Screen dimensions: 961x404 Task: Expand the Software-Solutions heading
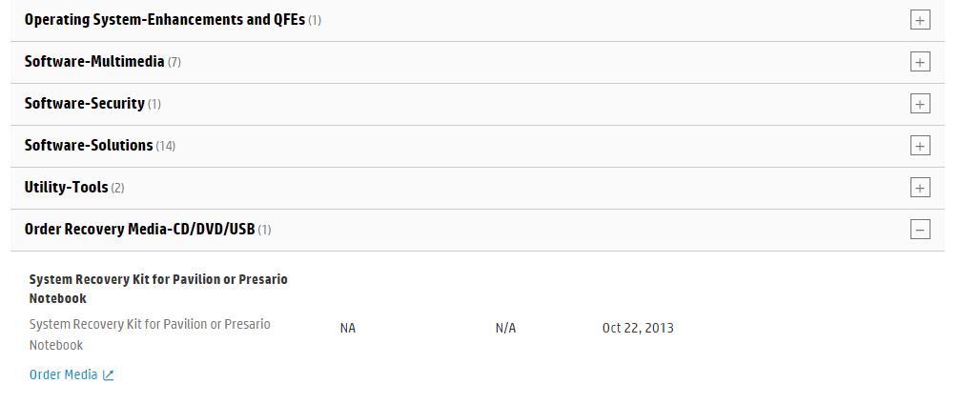[89, 145]
